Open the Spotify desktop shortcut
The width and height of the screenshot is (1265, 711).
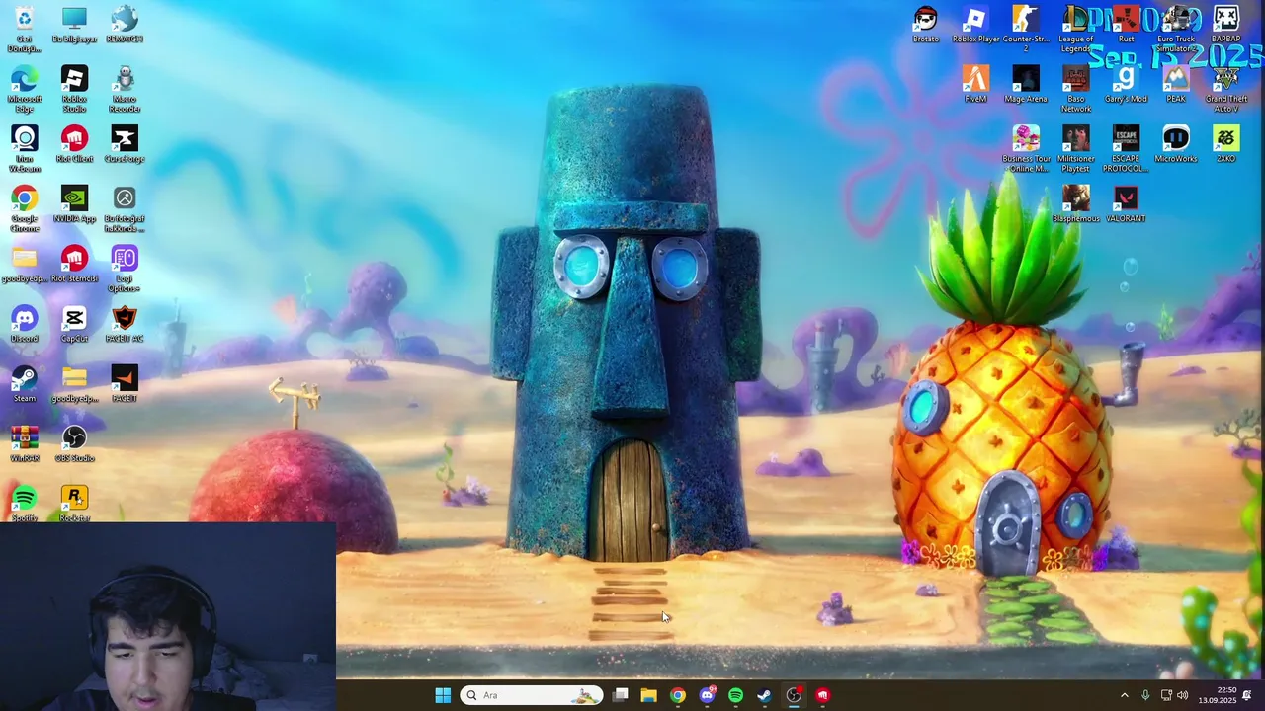pos(25,504)
